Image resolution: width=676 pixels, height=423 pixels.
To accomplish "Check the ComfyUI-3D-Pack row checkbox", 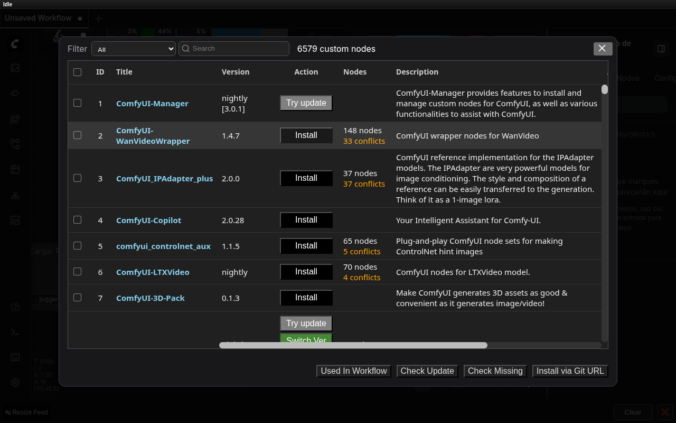I will click(x=78, y=297).
